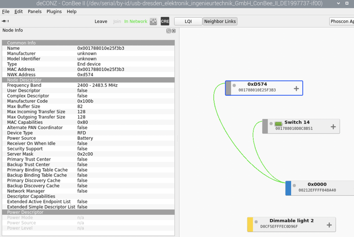Select the Switch 14 node
Viewport: 354px width, 237px height.
[301, 126]
